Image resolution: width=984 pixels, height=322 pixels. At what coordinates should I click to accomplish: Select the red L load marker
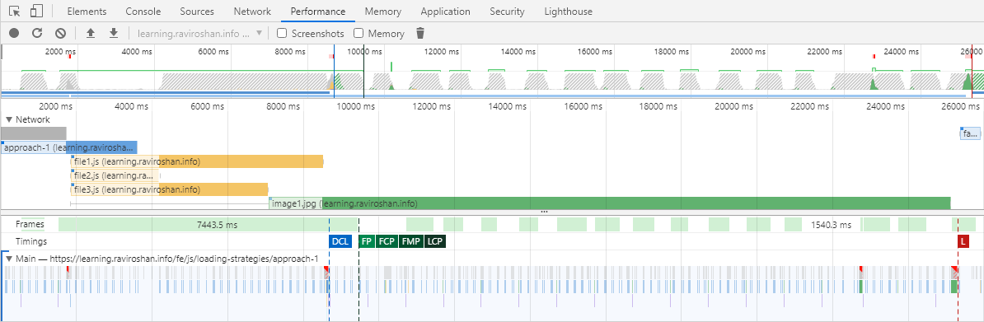[x=963, y=241]
